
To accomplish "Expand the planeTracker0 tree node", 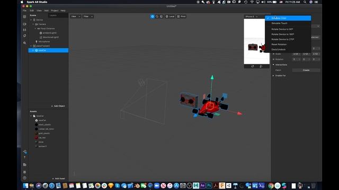I will tap(31, 46).
